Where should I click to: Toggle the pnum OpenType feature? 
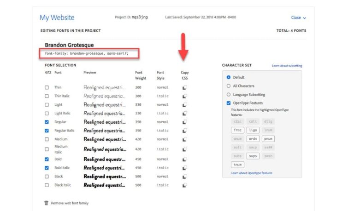point(268,139)
